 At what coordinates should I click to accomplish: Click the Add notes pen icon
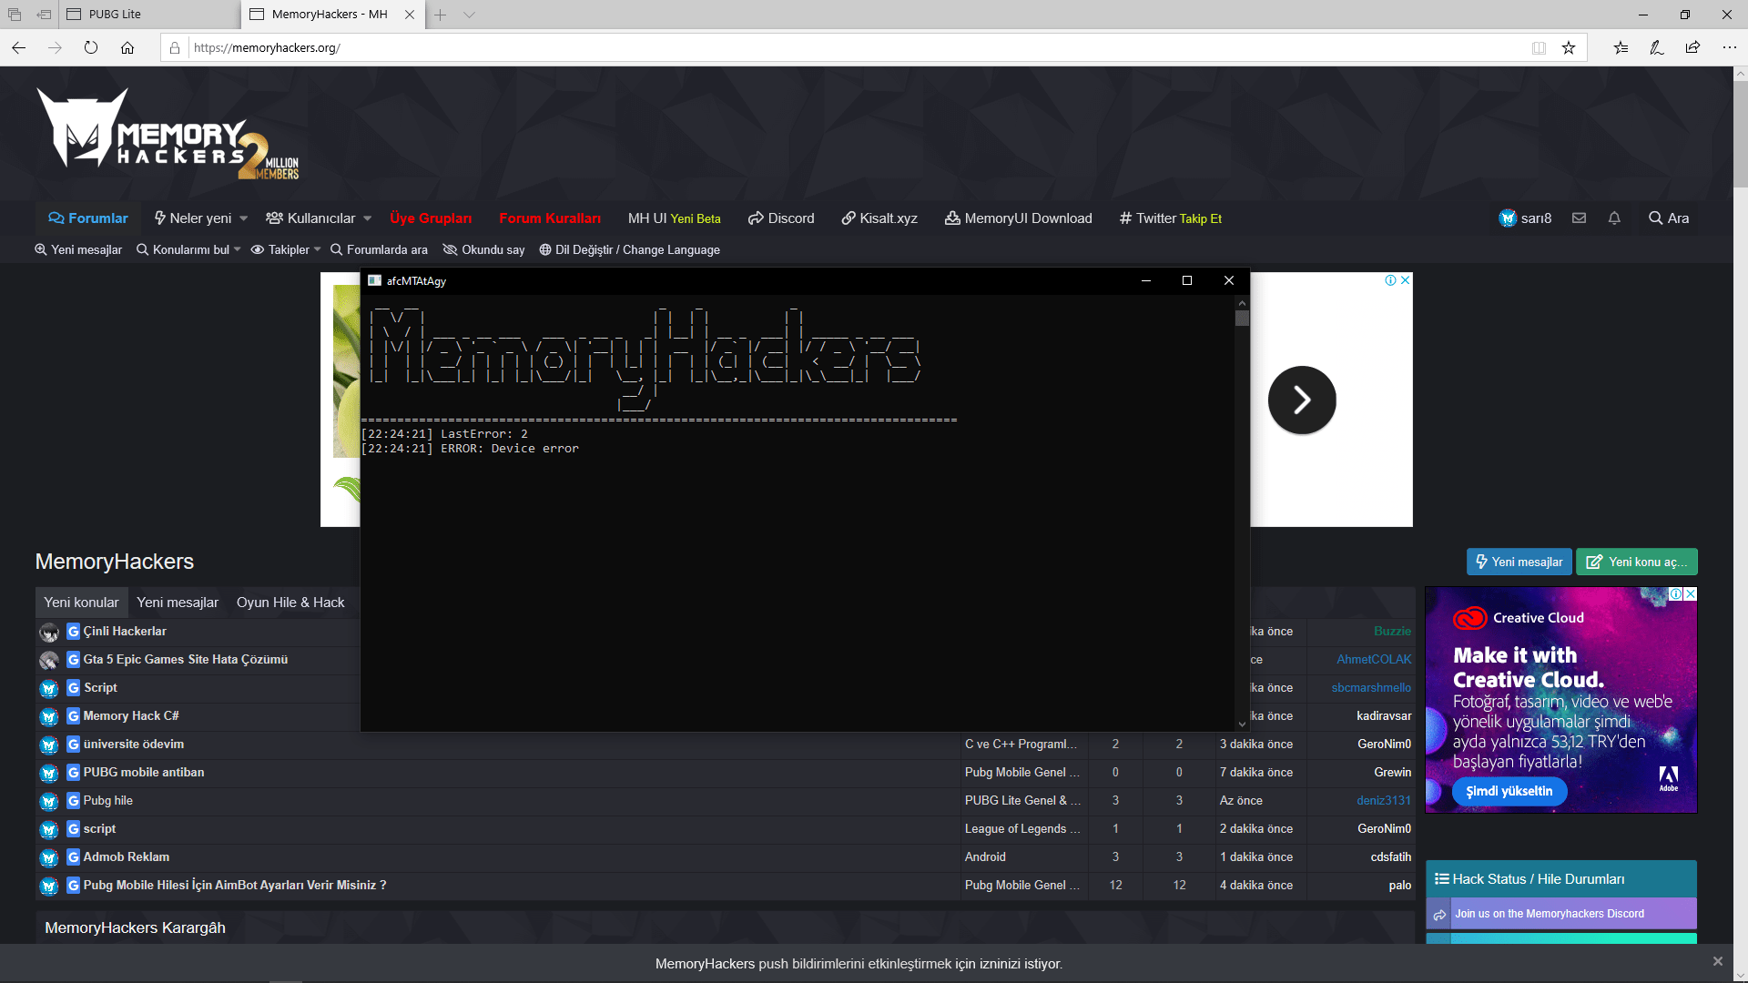coord(1657,47)
